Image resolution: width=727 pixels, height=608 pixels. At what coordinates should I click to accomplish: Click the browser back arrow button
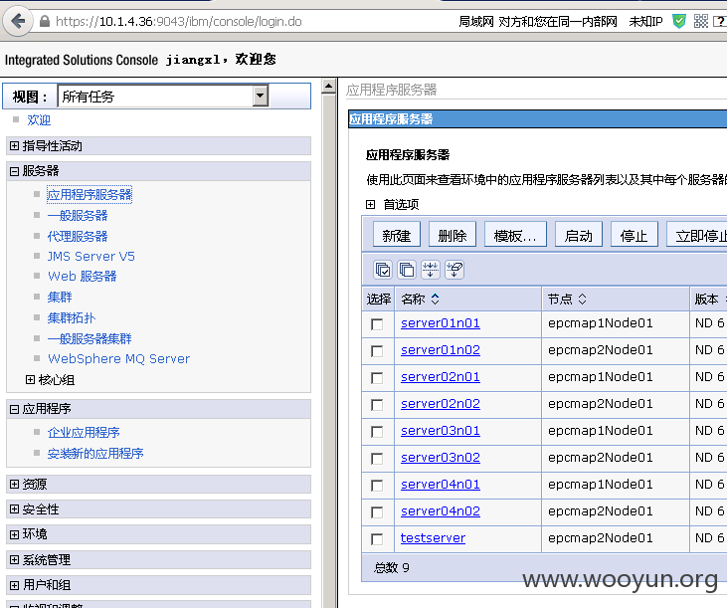18,21
